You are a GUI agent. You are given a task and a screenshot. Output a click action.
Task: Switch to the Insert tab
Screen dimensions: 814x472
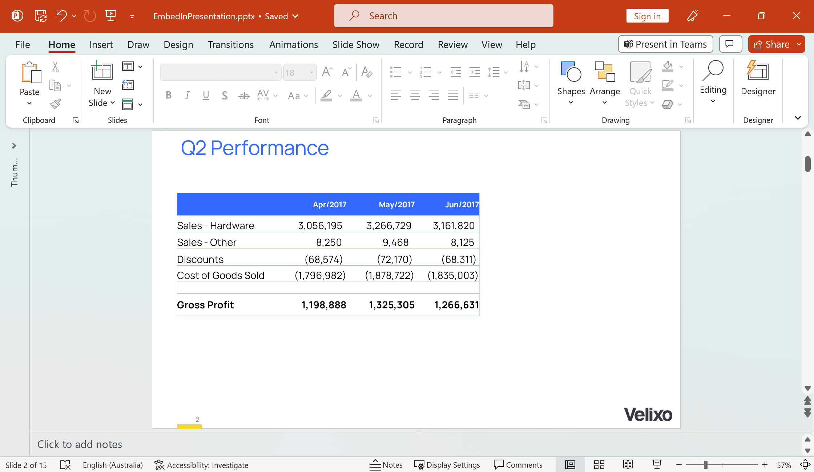101,44
